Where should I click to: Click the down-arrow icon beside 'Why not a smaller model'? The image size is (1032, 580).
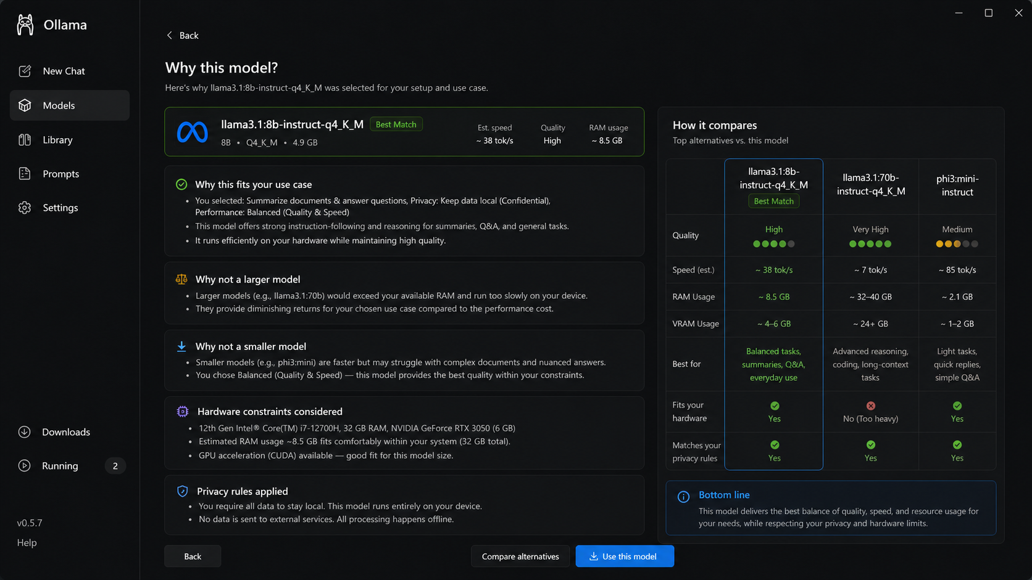181,346
